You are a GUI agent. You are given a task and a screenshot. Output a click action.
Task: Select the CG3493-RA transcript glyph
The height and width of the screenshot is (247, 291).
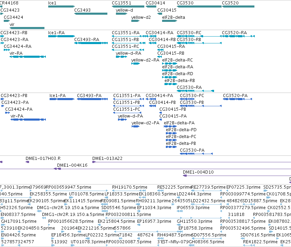(x=91, y=43)
